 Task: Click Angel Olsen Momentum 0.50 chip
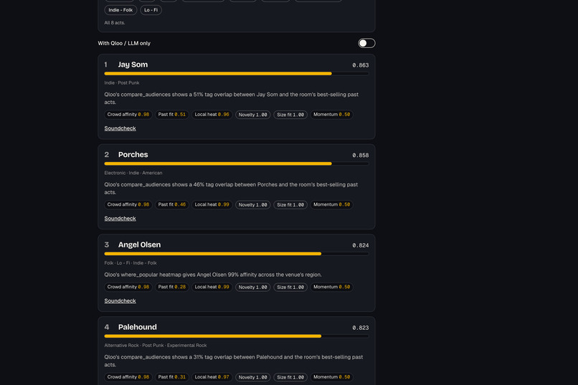point(332,287)
